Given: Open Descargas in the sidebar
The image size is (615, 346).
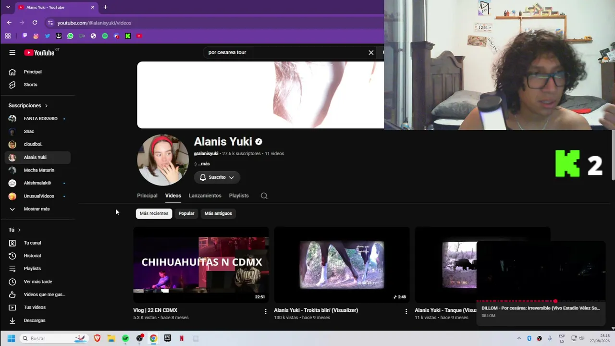Looking at the screenshot, I should pyautogui.click(x=37, y=321).
